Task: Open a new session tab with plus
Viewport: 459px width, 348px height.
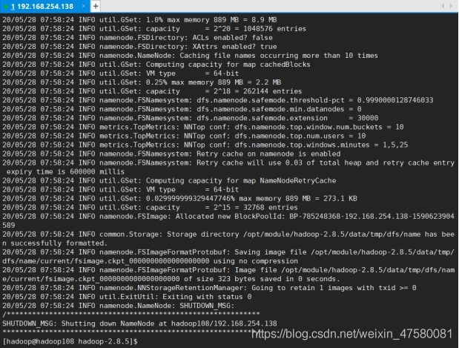Action: 96,6
